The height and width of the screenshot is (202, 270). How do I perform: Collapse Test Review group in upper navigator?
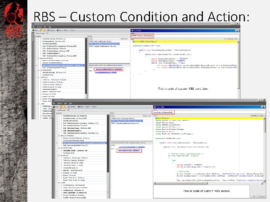pyautogui.click(x=39, y=77)
